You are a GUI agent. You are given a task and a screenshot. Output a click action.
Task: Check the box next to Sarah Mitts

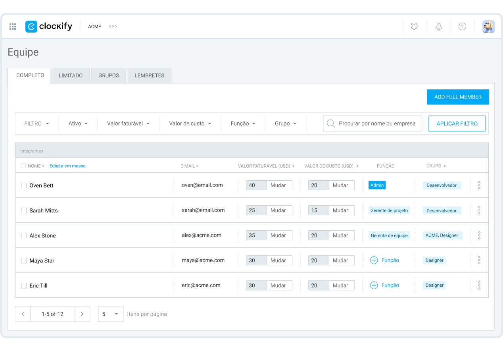click(24, 210)
